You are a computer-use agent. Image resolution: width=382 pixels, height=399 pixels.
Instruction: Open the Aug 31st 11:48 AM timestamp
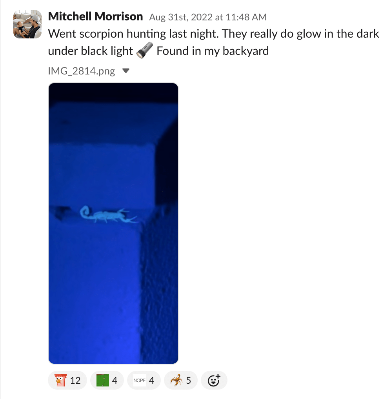pyautogui.click(x=208, y=17)
